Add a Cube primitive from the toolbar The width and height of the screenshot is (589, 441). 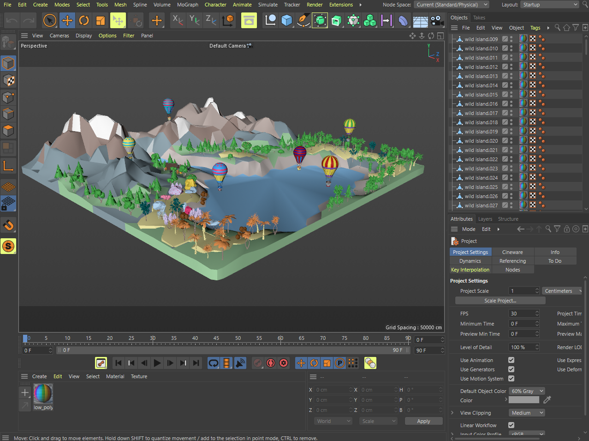(287, 21)
